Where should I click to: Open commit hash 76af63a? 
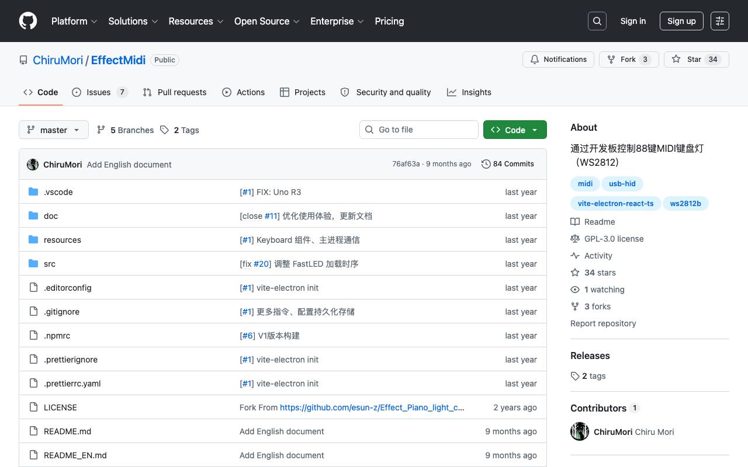pos(406,164)
